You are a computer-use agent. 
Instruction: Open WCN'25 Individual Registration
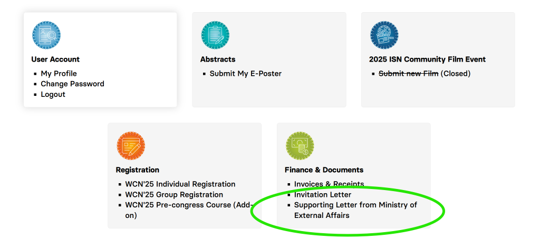[x=180, y=184]
